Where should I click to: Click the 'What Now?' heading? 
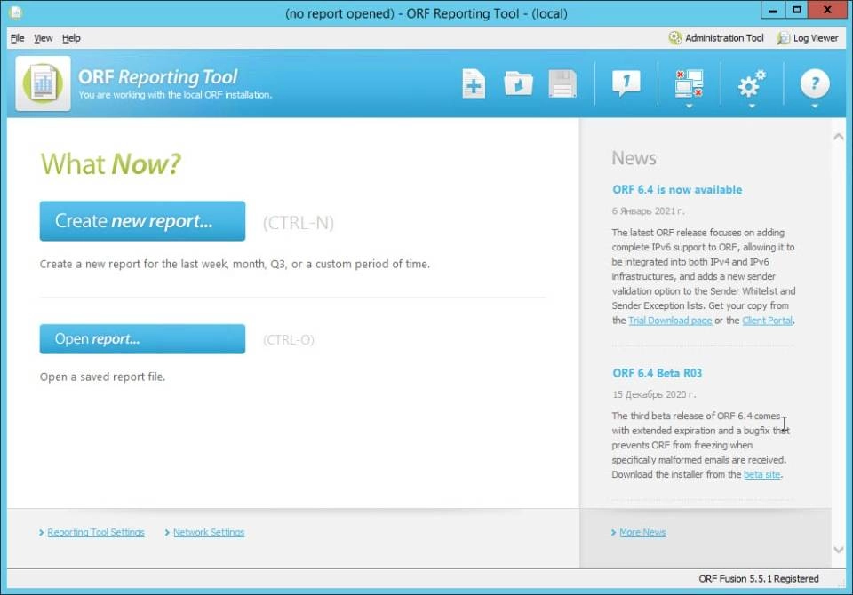tap(110, 163)
